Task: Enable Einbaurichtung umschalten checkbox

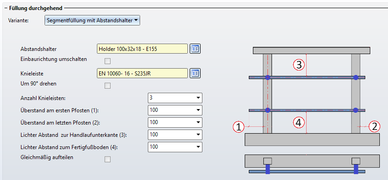Action: [x=108, y=61]
